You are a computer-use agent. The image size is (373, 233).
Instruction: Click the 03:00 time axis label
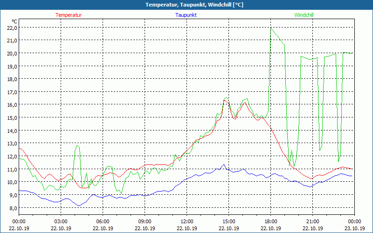tap(61, 222)
